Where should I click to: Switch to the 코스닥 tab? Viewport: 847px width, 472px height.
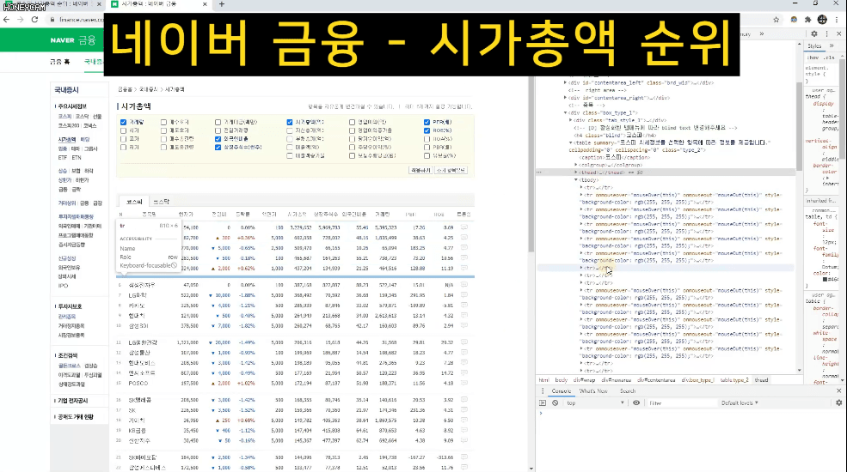coord(161,202)
